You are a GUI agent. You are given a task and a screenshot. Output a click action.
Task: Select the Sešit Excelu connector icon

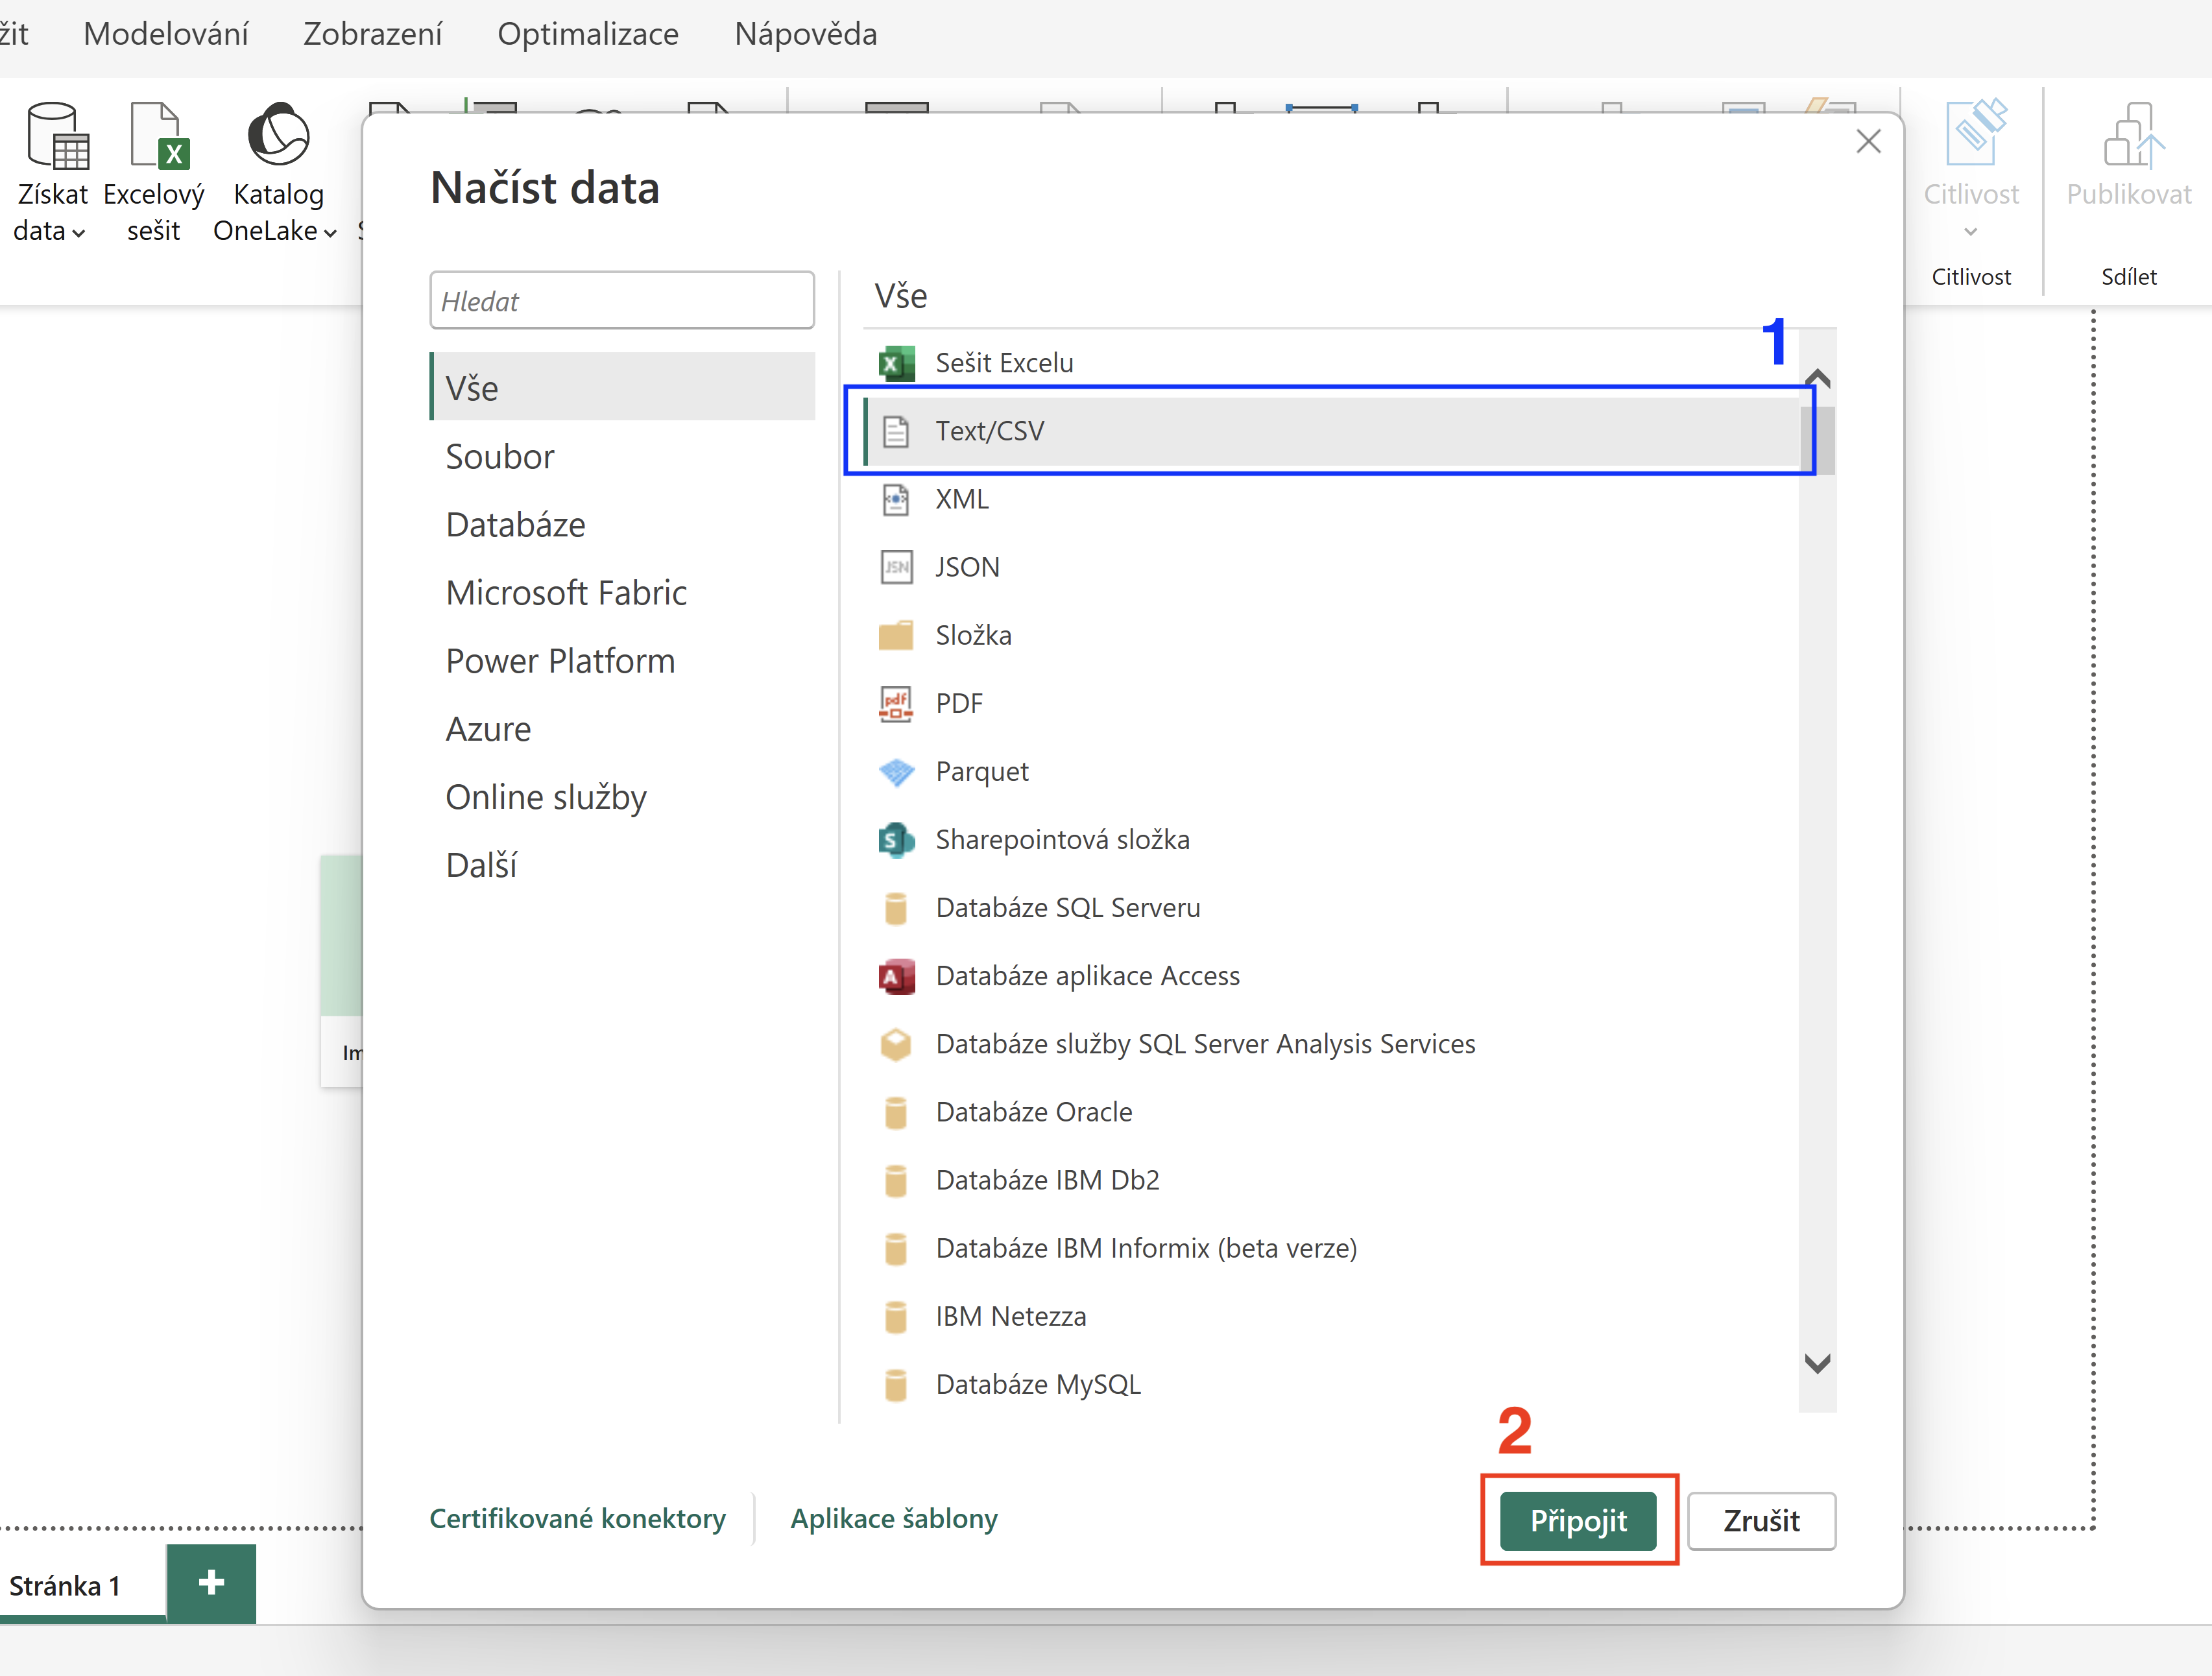(896, 363)
